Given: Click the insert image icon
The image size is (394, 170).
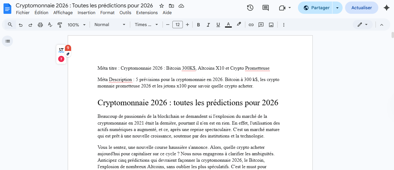Looking at the screenshot, I should coord(271,25).
